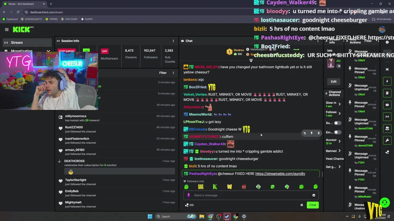Open activity feed options menu
This screenshot has width=394, height=221.
(x=173, y=73)
